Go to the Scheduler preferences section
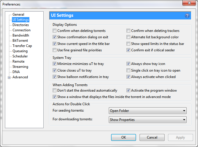 (x=20, y=56)
